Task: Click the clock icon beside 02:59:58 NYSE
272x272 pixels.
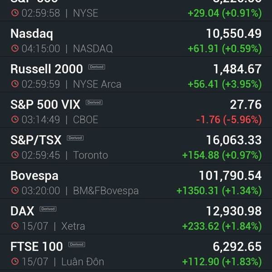Action: tap(15, 13)
